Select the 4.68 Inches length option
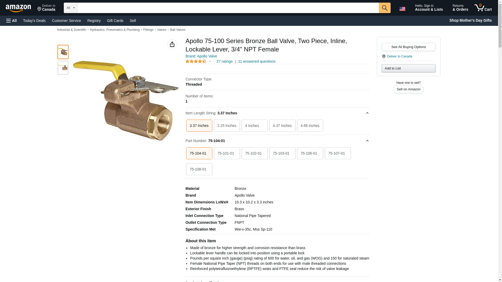The width and height of the screenshot is (502, 282). pyautogui.click(x=310, y=126)
